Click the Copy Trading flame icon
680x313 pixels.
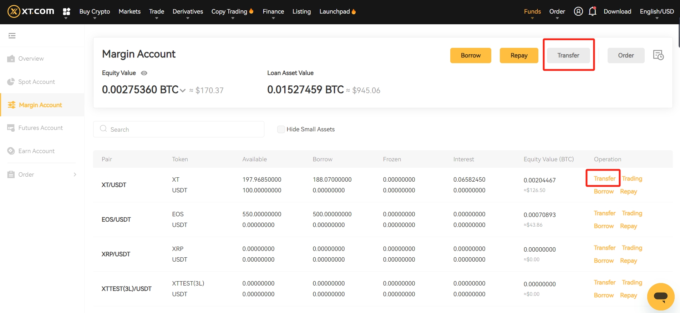point(252,11)
